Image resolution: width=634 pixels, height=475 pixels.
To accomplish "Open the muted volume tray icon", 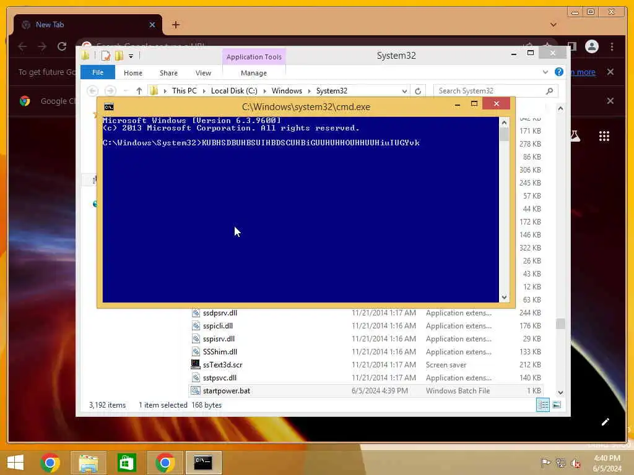I will [575, 463].
